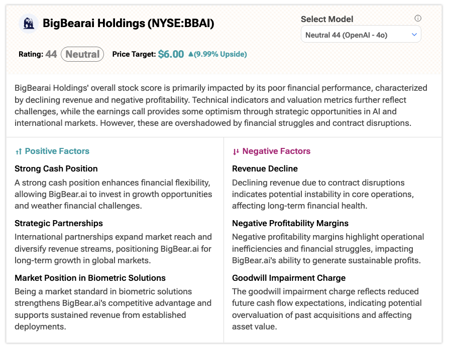Screen dimensions: 450x354
Task: Click the Goodwill Impairment Charge heading
Action: (x=289, y=278)
